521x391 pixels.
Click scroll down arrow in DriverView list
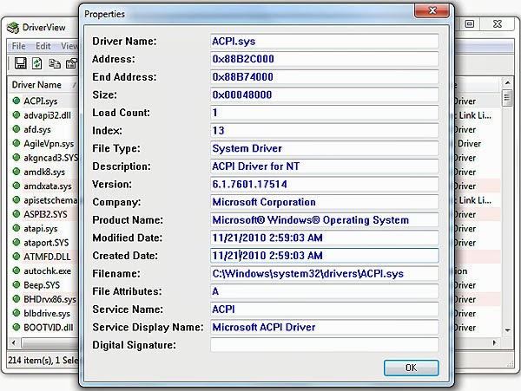coord(507,330)
